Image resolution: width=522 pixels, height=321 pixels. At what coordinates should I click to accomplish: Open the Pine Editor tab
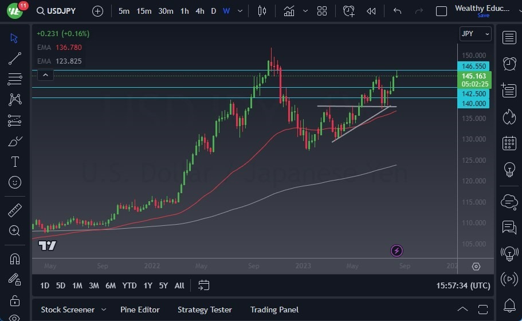(x=140, y=310)
